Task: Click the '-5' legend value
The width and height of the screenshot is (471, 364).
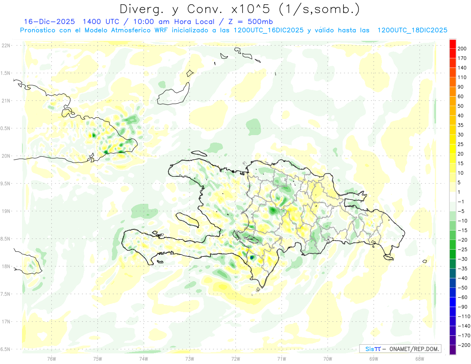Action: point(461,211)
